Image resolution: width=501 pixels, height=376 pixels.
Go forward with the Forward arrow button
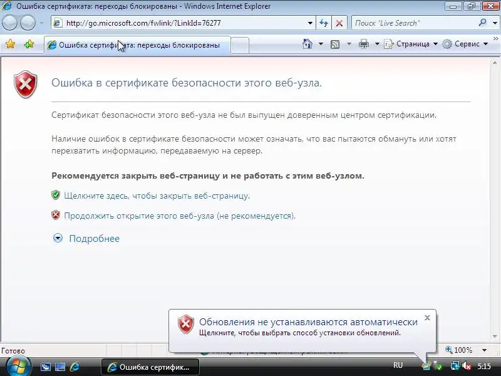28,23
